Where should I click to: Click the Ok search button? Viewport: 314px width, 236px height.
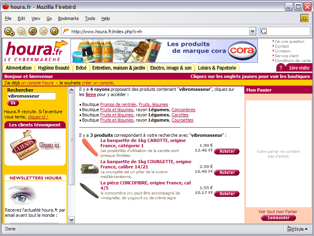point(13,103)
